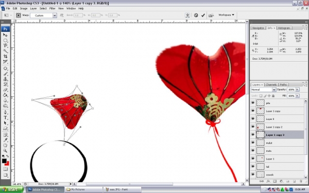
Task: Toggle visibility of Layer 1
Action: tap(253, 159)
